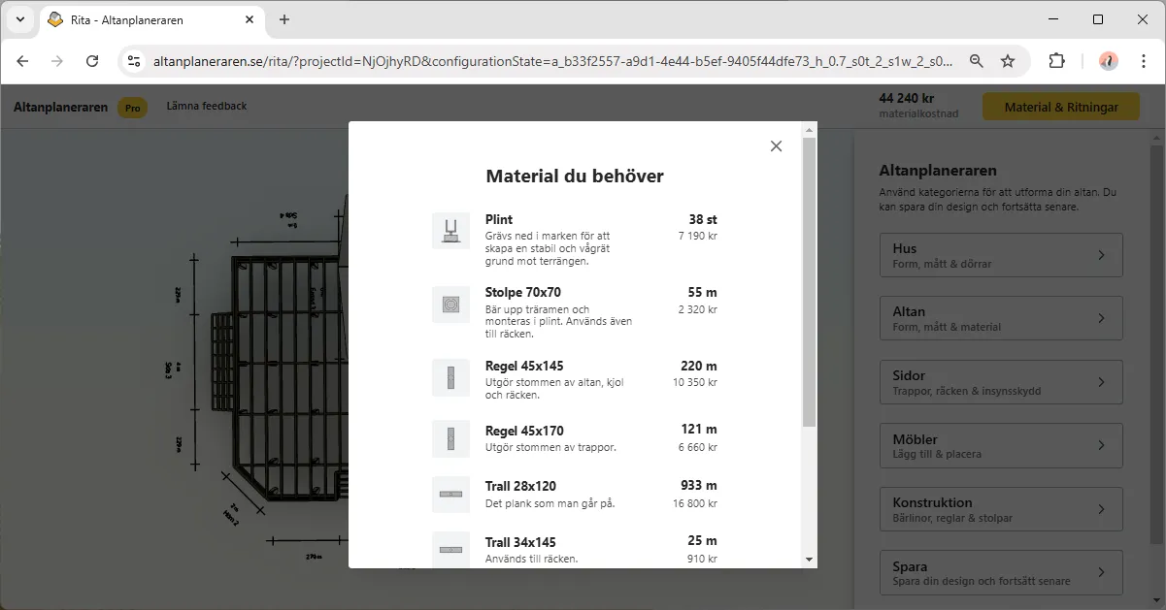Bookmark this page with the star icon
The image size is (1166, 610).
(1008, 60)
